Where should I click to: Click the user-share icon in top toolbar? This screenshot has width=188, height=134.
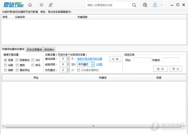51,5
